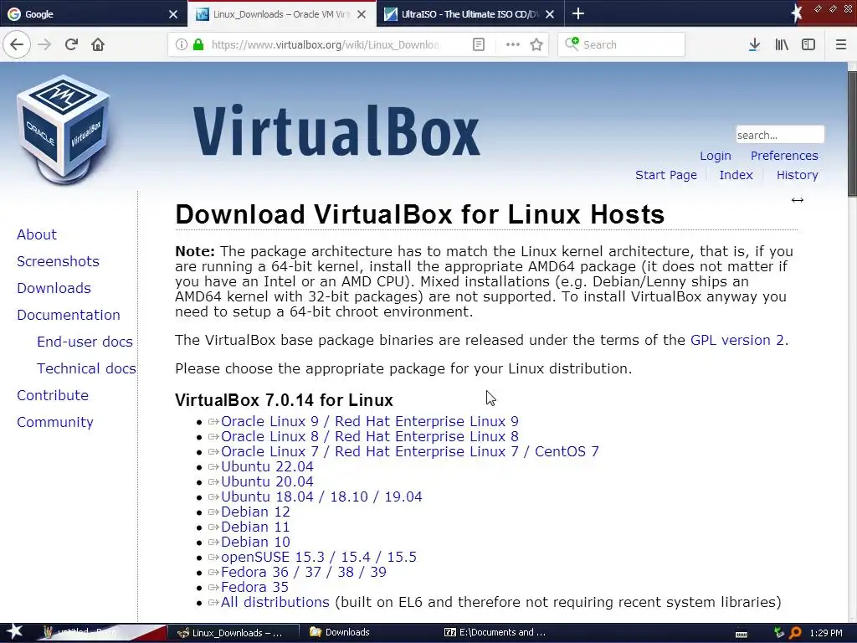The height and width of the screenshot is (643, 857).
Task: Click the browser forward arrow
Action: [x=44, y=44]
